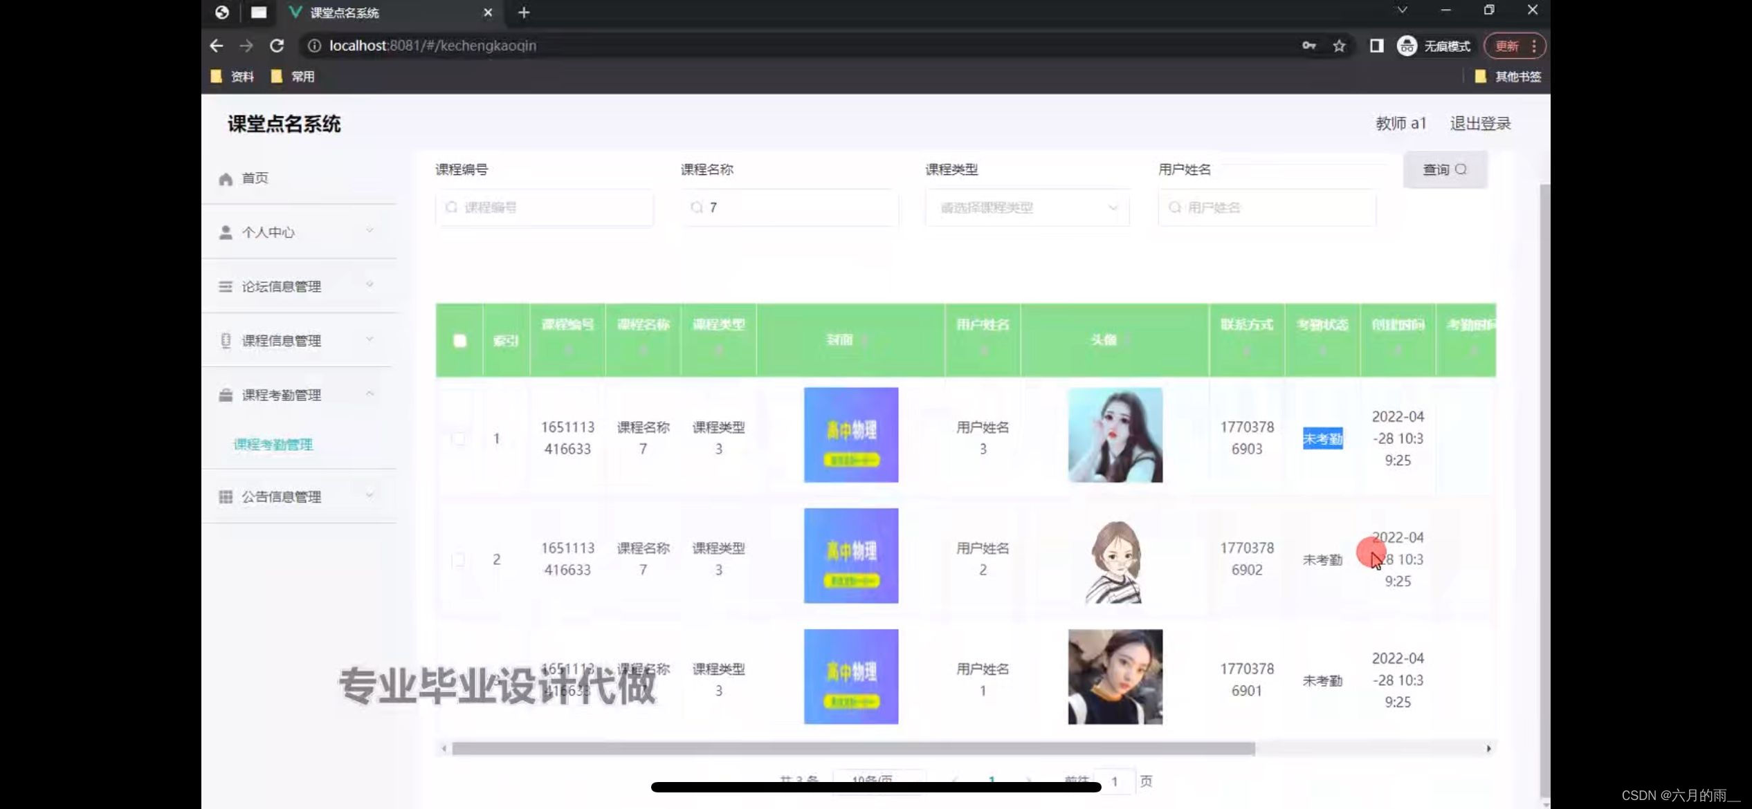Image resolution: width=1752 pixels, height=809 pixels.
Task: Click the 课程名称 search input containing 7
Action: click(790, 207)
